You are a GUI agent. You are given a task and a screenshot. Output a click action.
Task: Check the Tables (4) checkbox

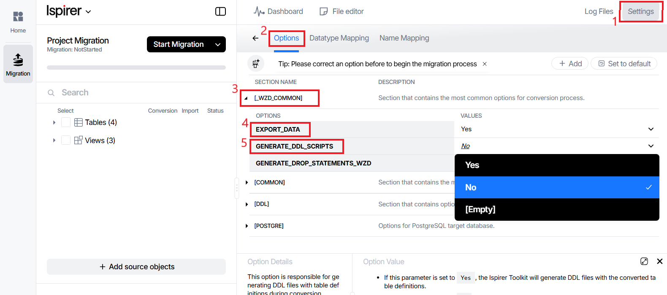66,122
